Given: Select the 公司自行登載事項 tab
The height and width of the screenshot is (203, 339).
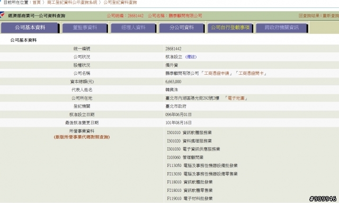Looking at the screenshot, I should click(230, 28).
